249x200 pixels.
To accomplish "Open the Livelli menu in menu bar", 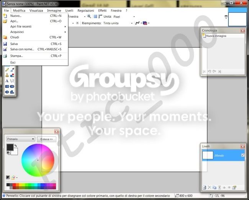I will point(69,11).
